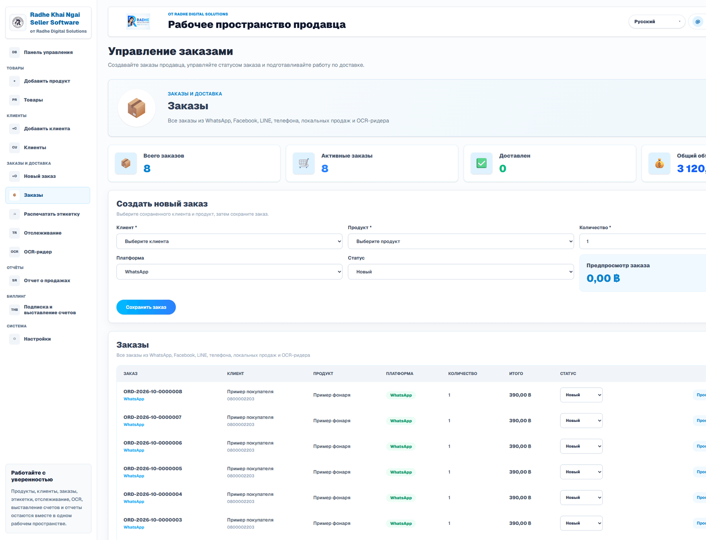
Task: Open the Выберите клиента dropdown
Action: coord(229,241)
